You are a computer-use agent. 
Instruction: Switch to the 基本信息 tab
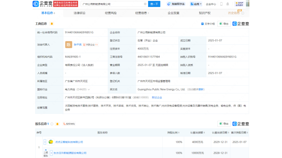tap(48, 13)
